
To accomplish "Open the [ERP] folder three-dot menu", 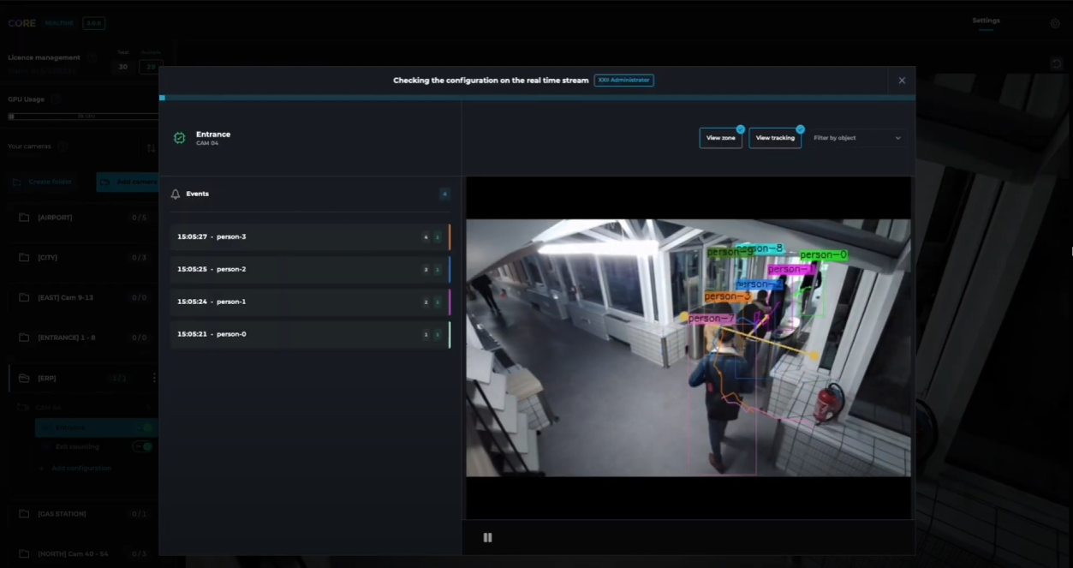I will click(154, 378).
